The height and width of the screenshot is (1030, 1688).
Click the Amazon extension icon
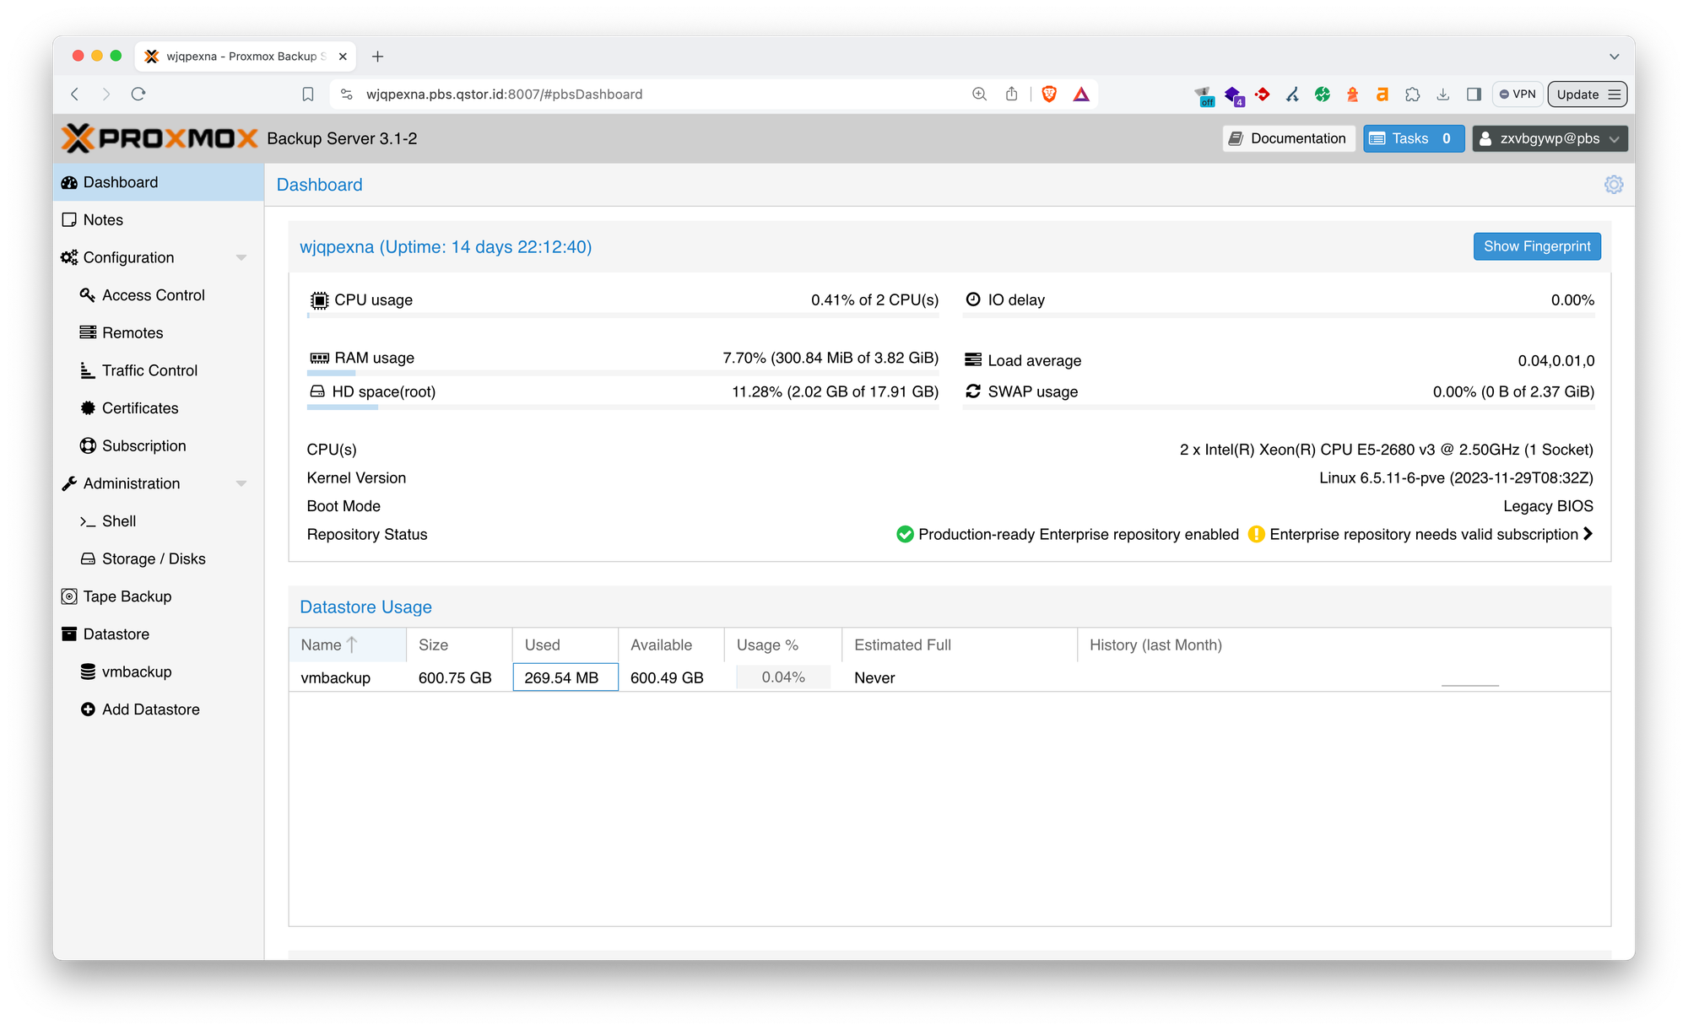coord(1382,94)
